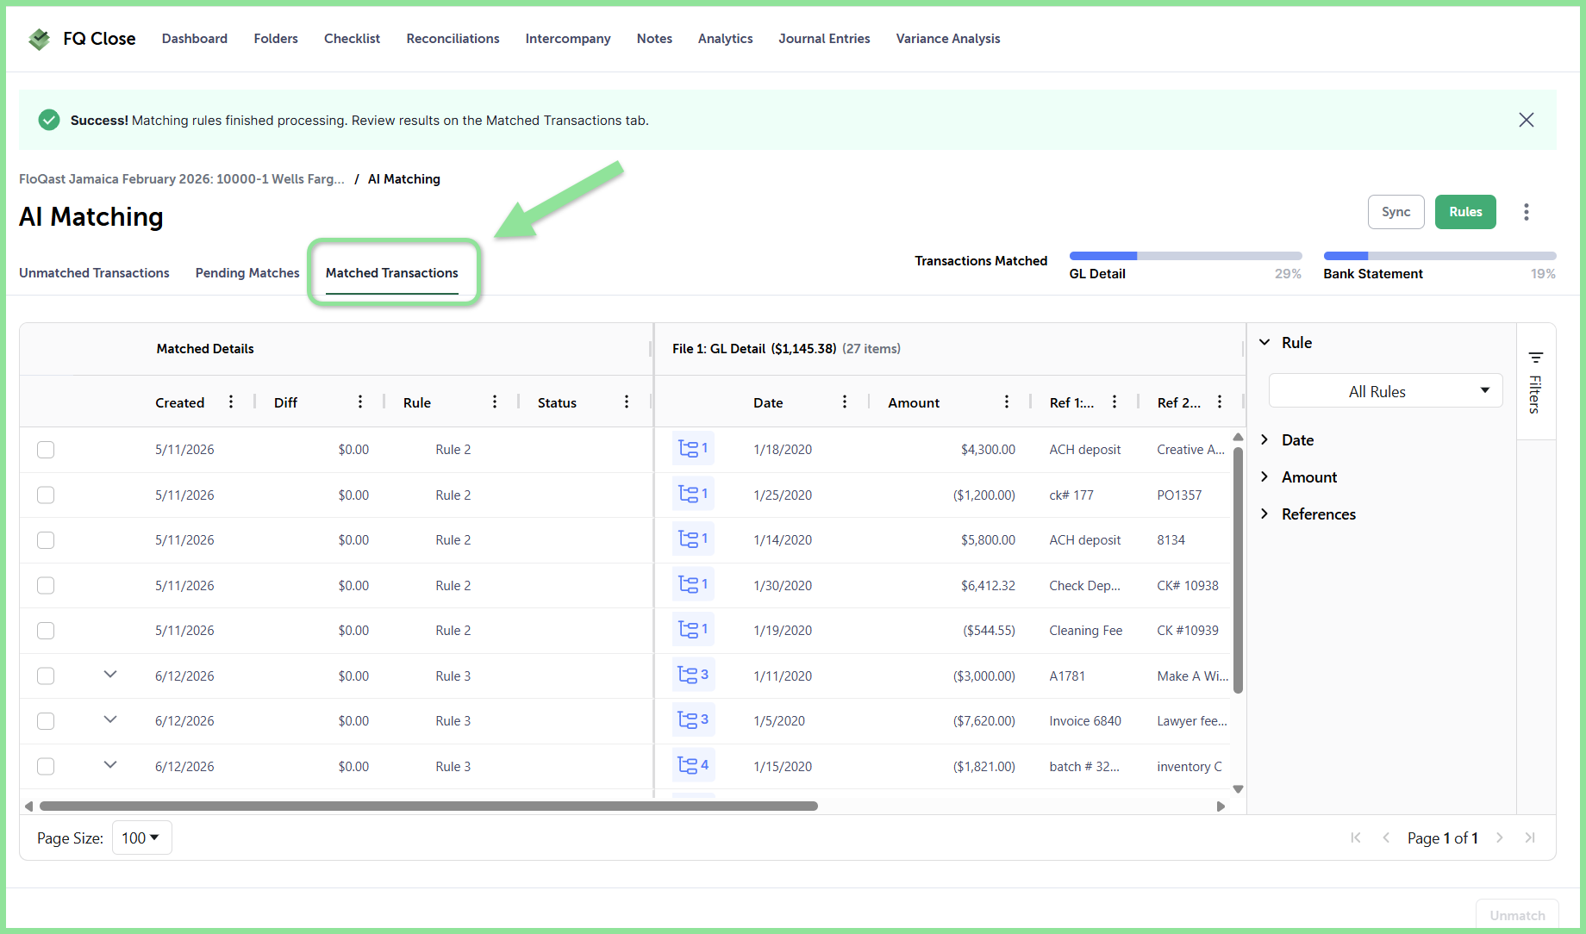Collapse the Rule filter section
This screenshot has width=1586, height=934.
coord(1264,342)
